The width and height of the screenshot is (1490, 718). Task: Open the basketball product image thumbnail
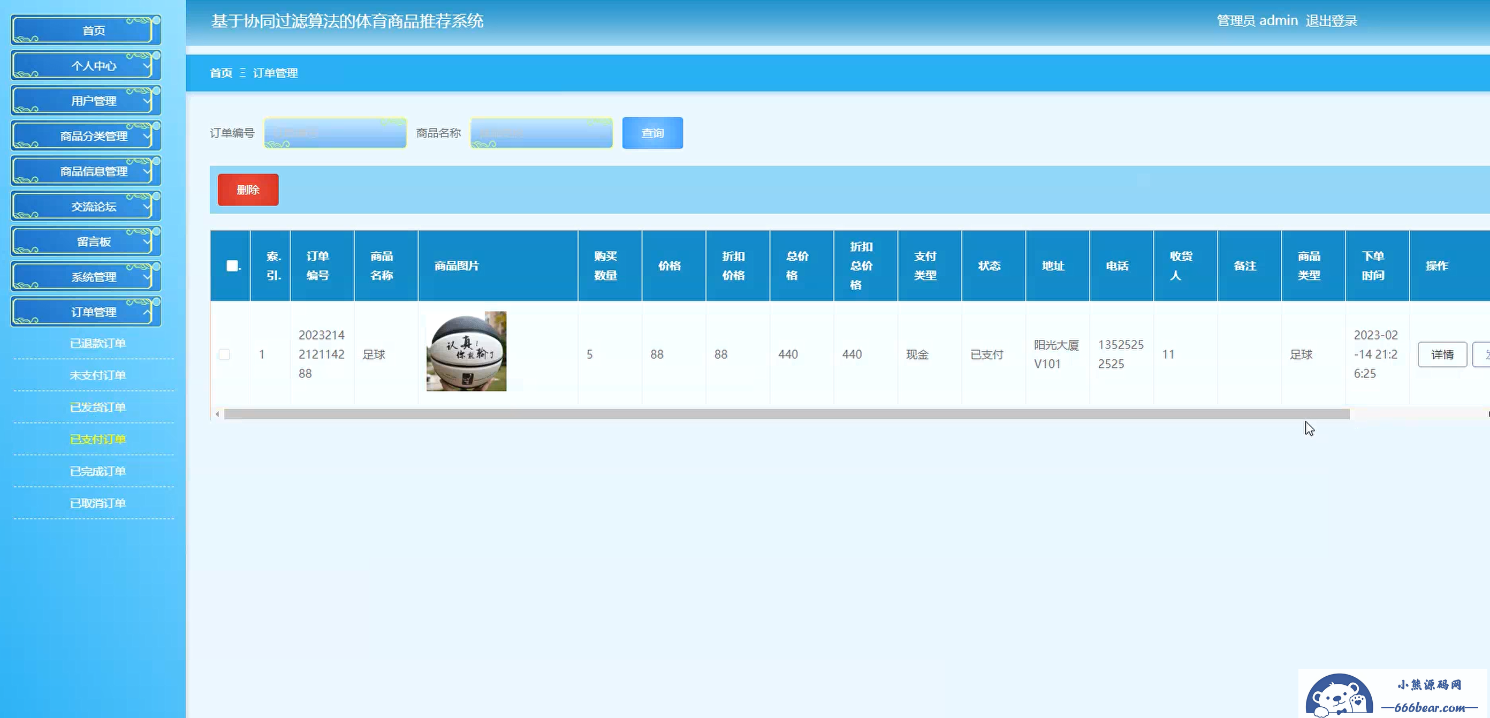[466, 351]
